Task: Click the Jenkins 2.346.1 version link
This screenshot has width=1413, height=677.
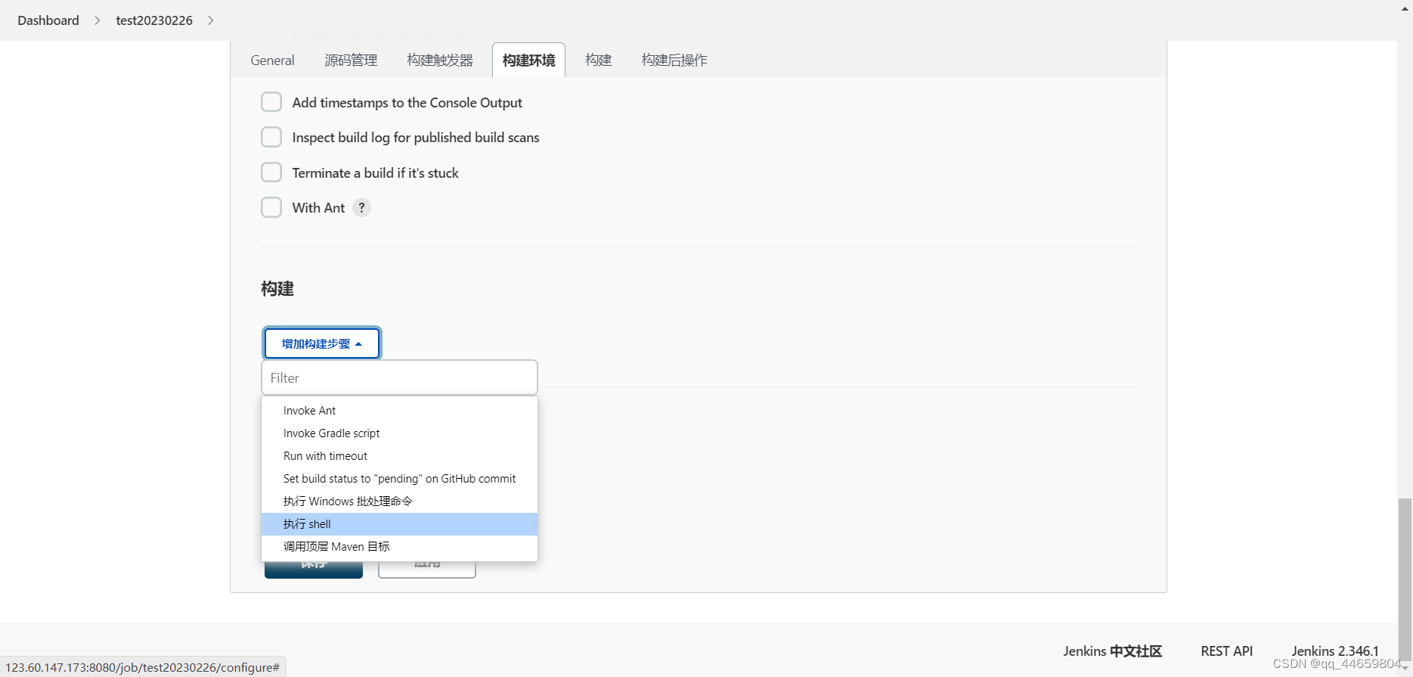Action: tap(1335, 651)
